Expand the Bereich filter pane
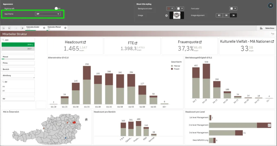 coord(18,69)
